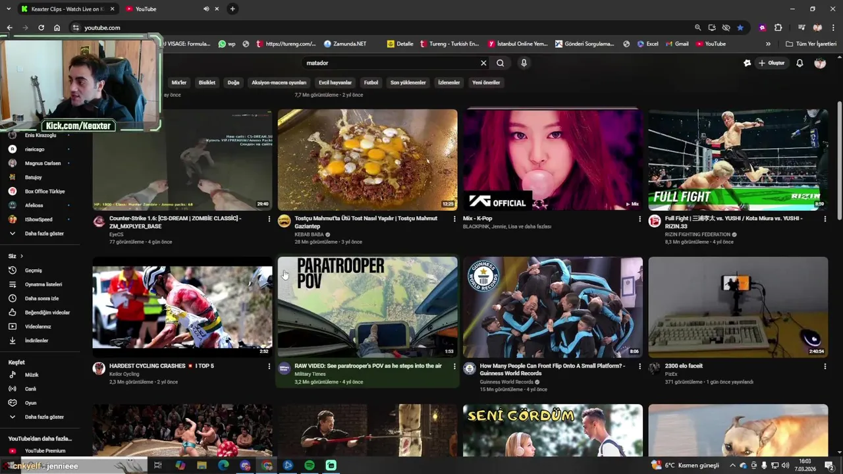Clear the search box with the X icon

point(483,63)
